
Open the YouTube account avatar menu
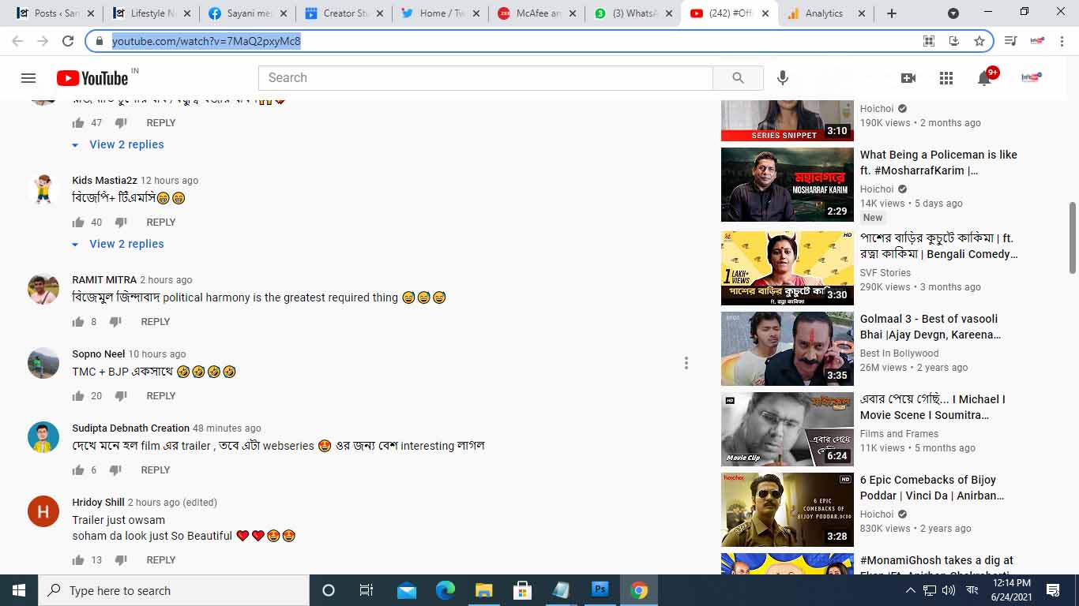[1031, 77]
